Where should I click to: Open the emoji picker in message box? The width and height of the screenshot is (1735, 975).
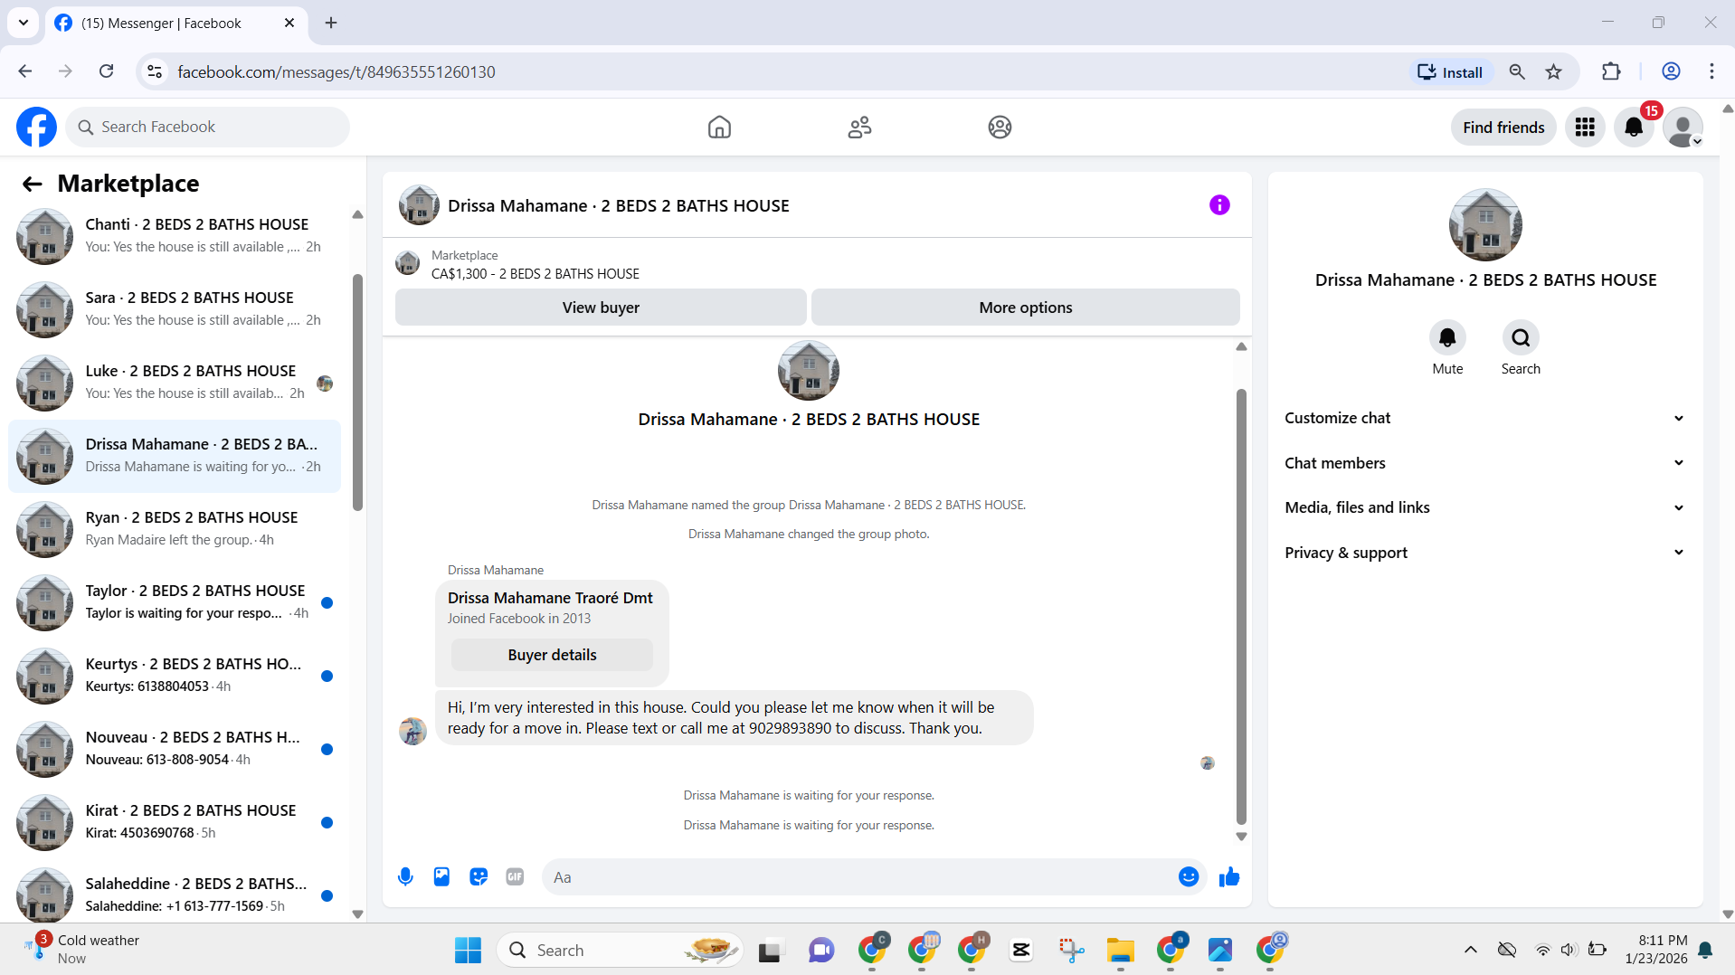[x=1189, y=876]
